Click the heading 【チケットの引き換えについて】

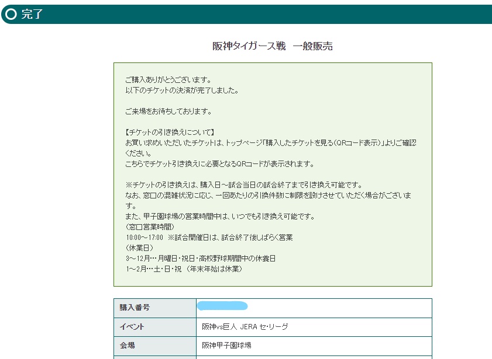pos(170,133)
